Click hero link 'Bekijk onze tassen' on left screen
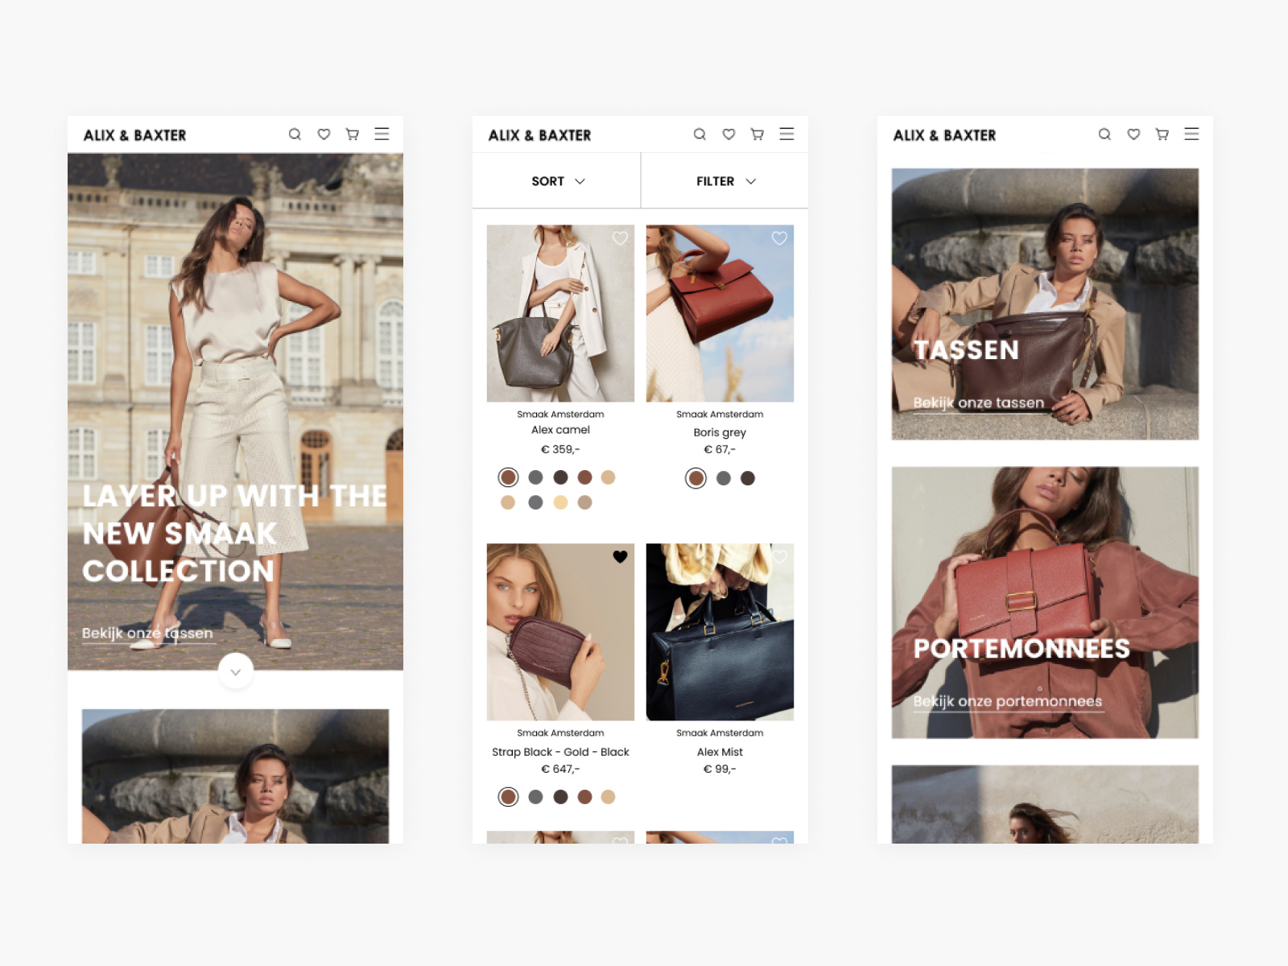This screenshot has height=966, width=1288. pos(147,634)
